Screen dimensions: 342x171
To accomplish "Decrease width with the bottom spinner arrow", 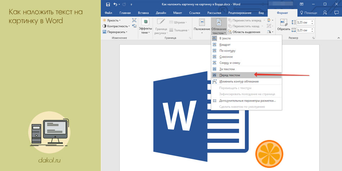I will pos(312,31).
